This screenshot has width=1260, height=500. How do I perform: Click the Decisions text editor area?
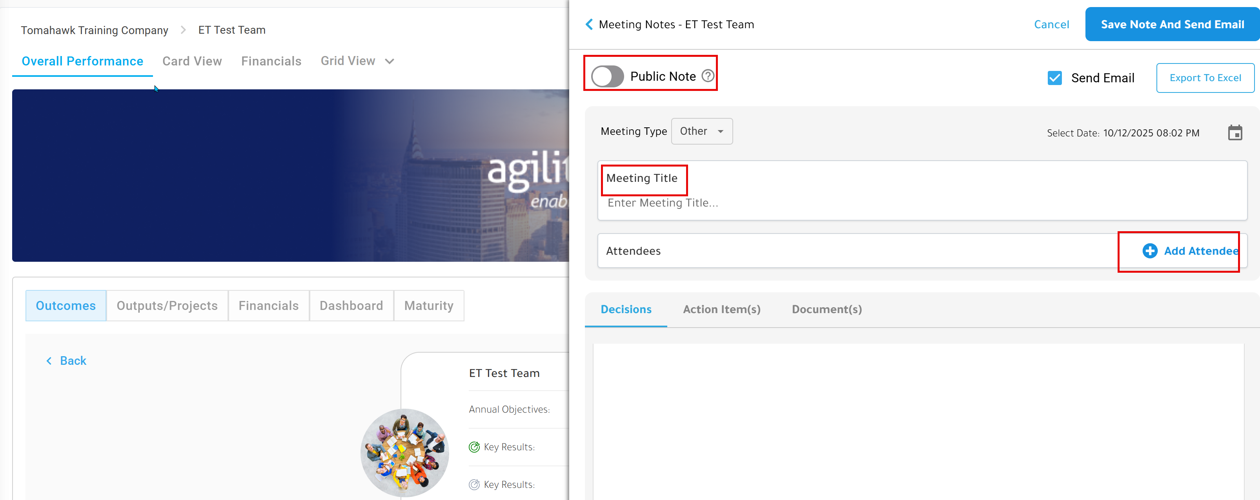[918, 421]
